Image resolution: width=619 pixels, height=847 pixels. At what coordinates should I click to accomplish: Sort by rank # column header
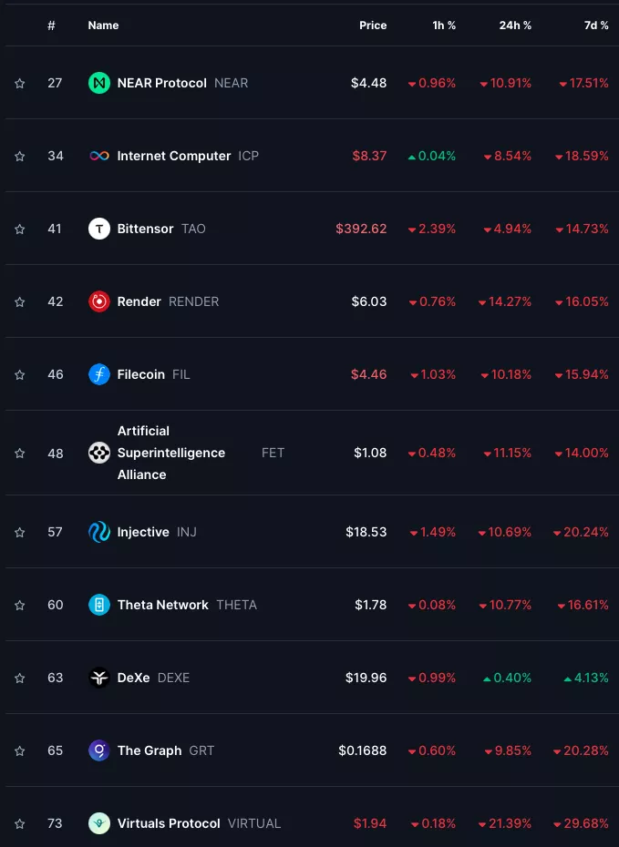(x=52, y=26)
